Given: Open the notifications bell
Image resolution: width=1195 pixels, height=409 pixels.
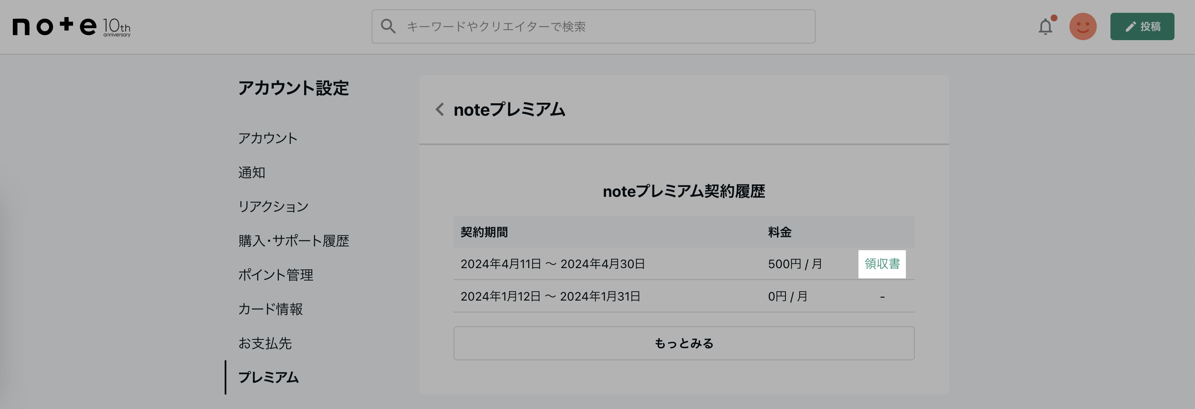Looking at the screenshot, I should (1045, 26).
